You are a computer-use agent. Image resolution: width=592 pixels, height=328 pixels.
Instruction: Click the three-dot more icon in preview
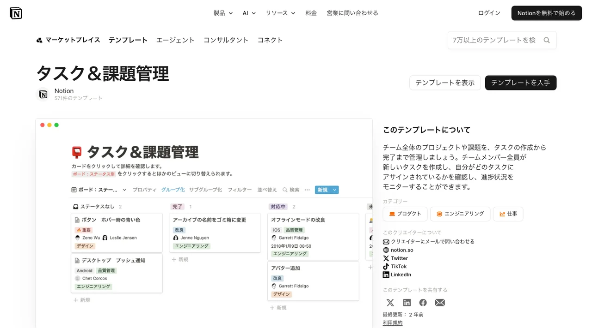pos(307,190)
